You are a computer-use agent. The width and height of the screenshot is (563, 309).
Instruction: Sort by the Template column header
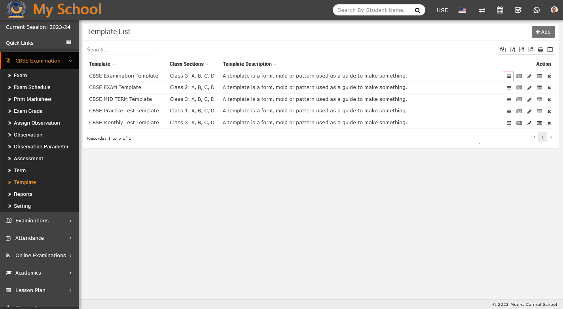[x=100, y=64]
